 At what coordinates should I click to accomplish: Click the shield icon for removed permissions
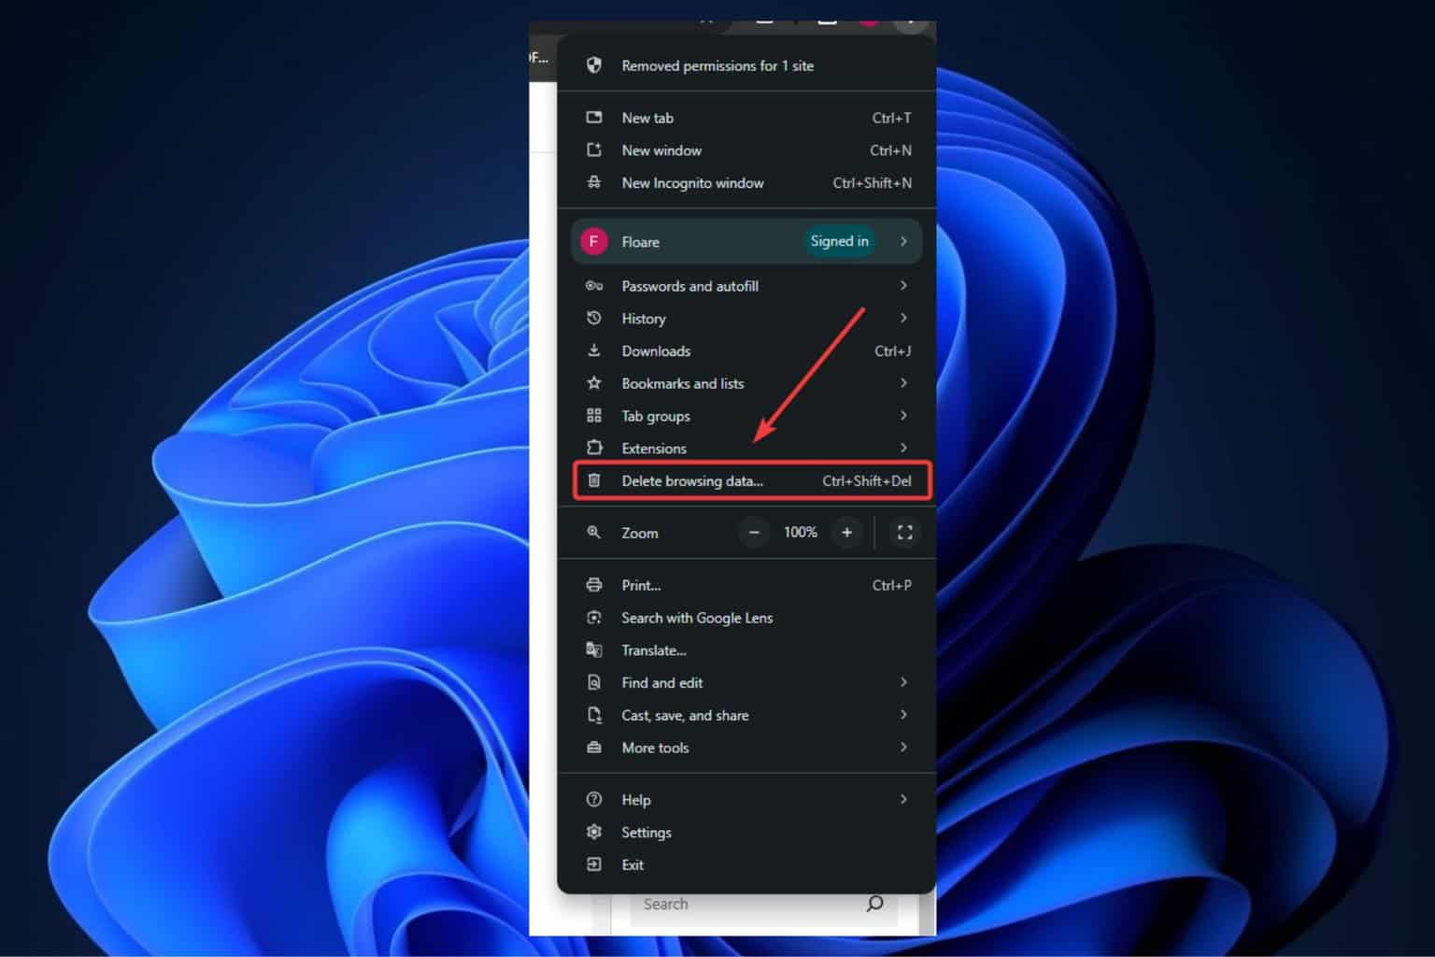coord(594,65)
